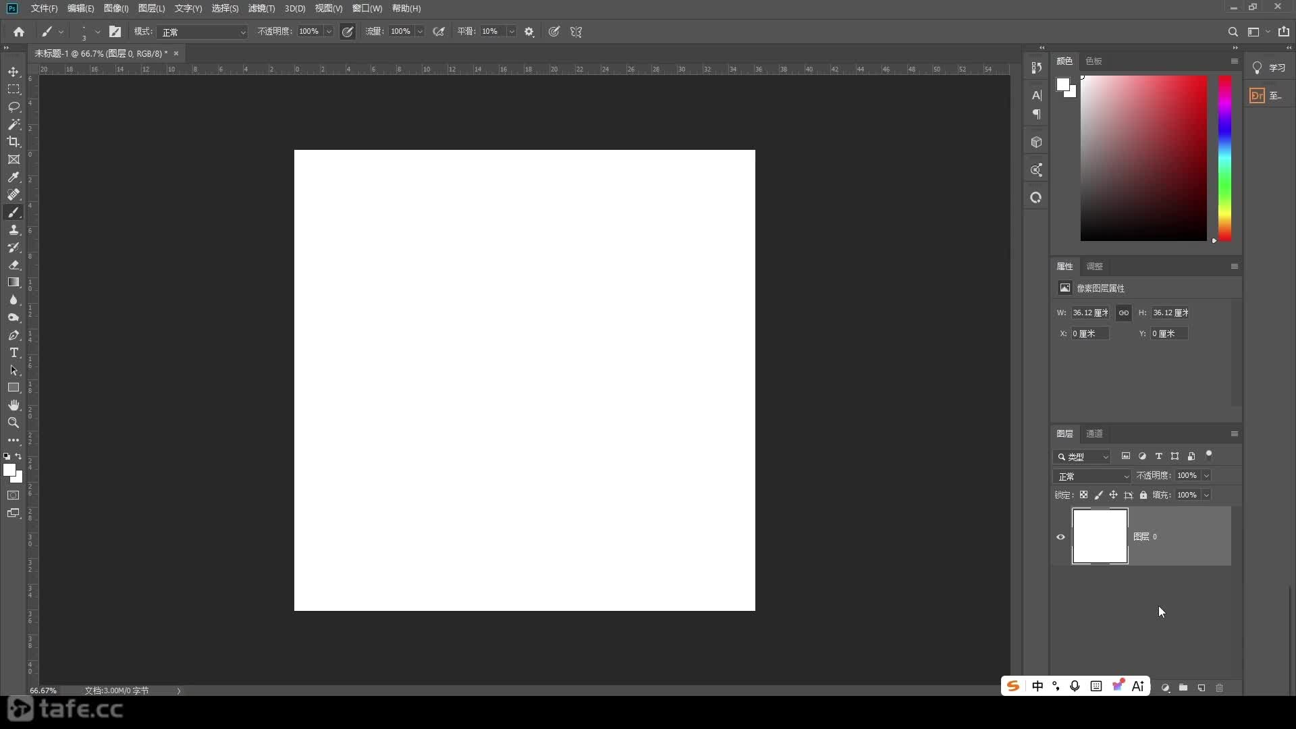Select the Move tool

coord(13,72)
